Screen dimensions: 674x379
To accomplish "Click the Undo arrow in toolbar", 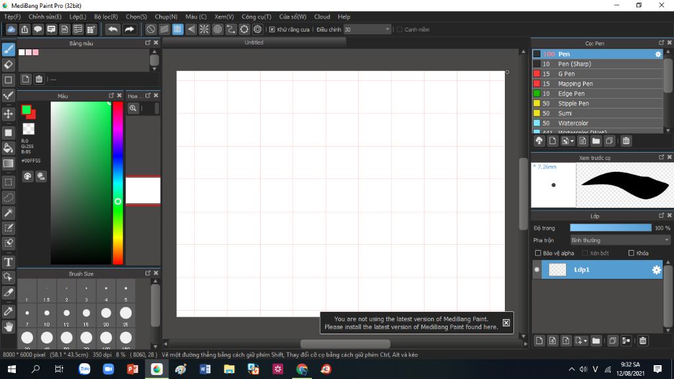I will [113, 29].
